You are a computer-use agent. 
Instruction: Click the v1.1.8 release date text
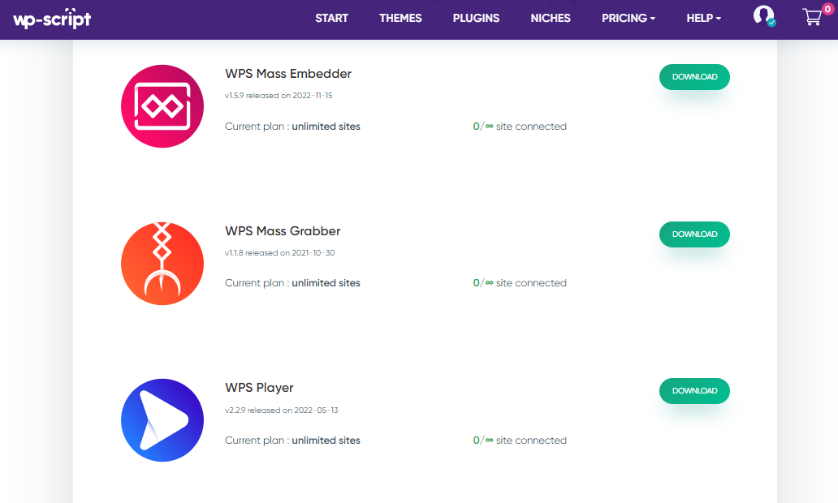[x=279, y=252]
